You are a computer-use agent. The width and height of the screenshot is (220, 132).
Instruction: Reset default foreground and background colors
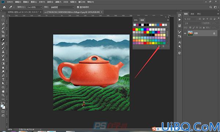pos(1,103)
